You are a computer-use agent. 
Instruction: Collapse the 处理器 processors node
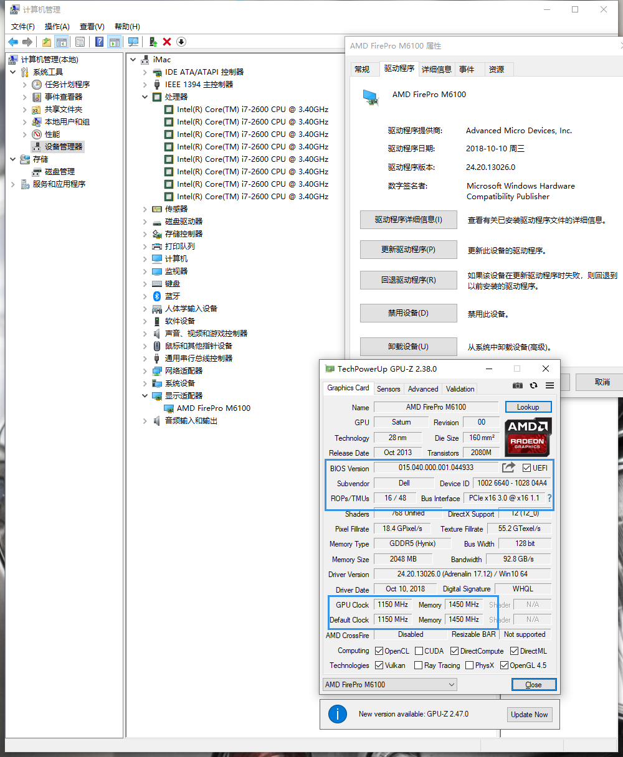coord(145,97)
